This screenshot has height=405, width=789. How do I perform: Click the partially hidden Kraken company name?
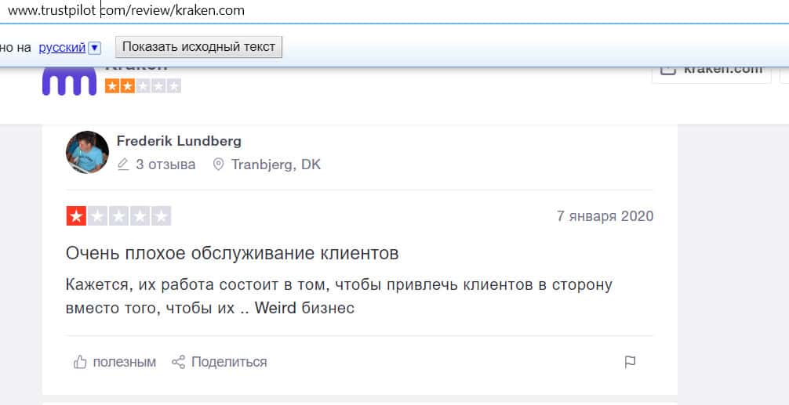pos(135,69)
